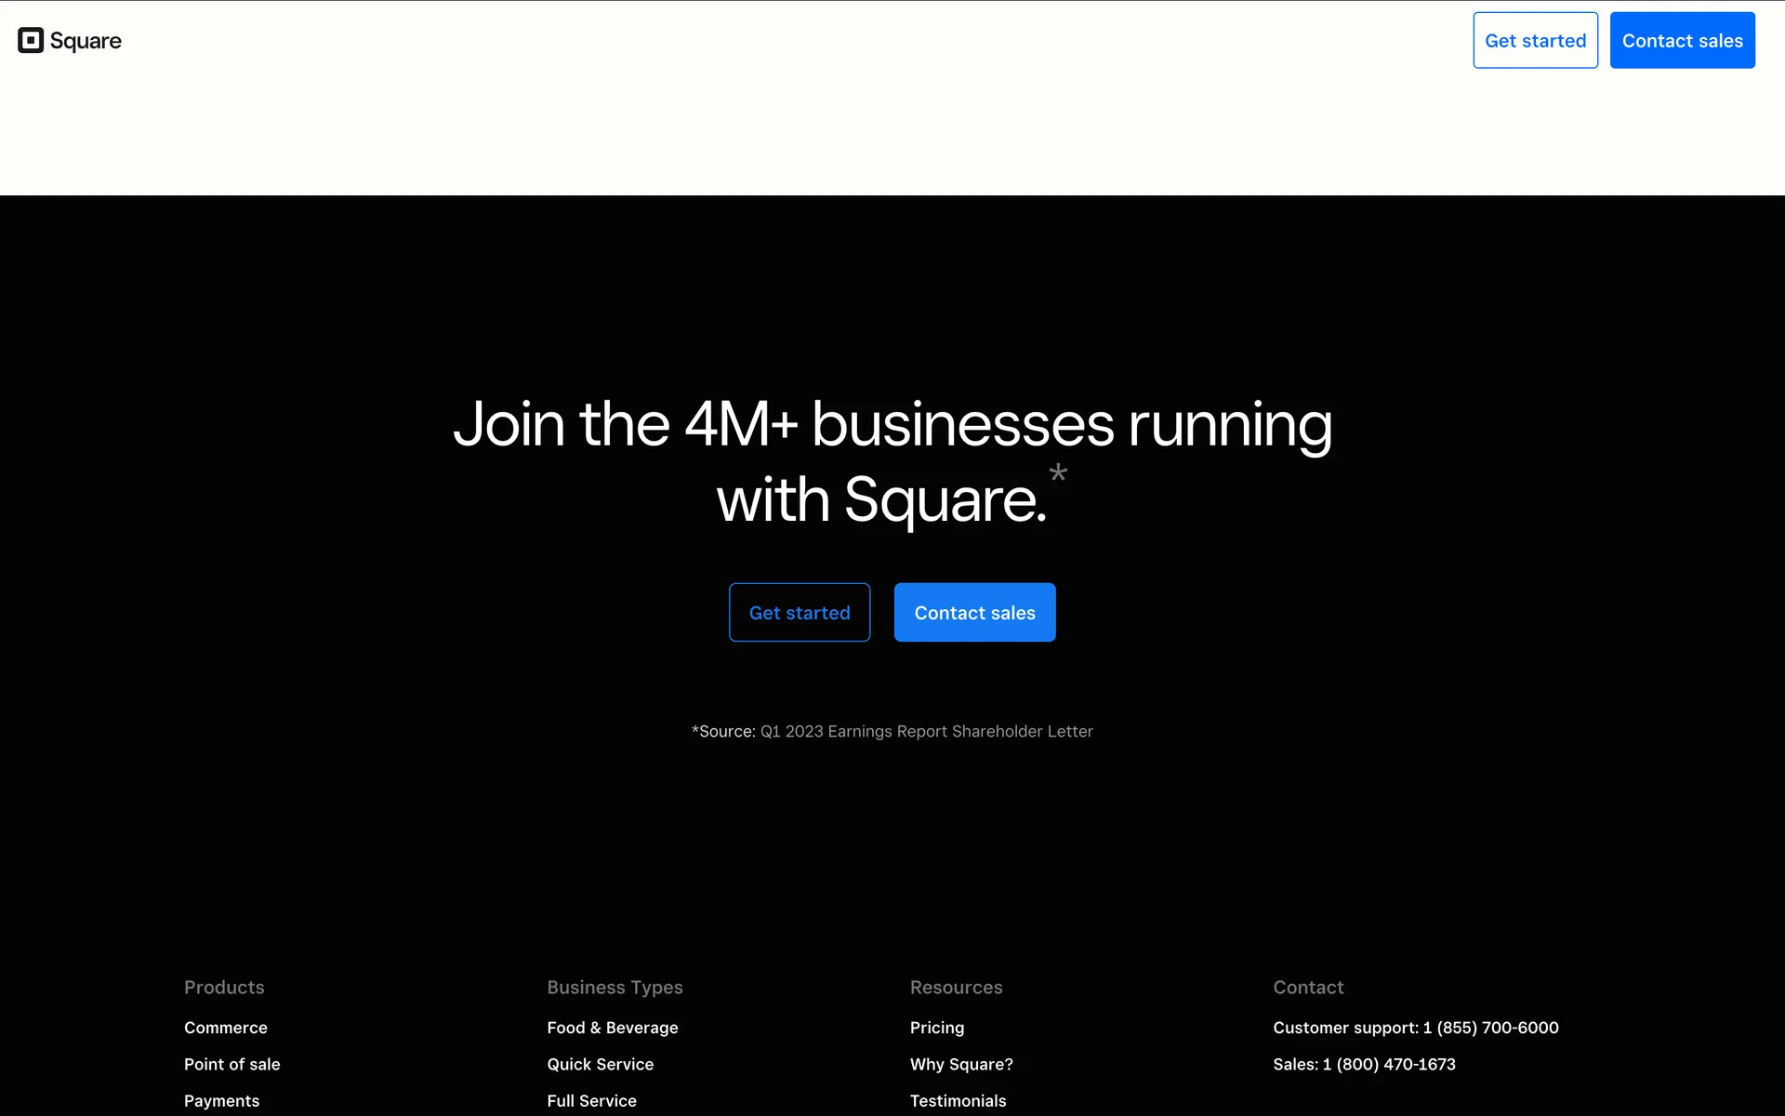Open the Payments footer link
The image size is (1785, 1116).
pos(221,1101)
